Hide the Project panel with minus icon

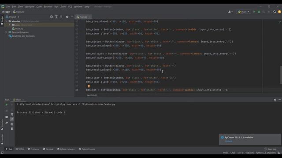(x=72, y=17)
